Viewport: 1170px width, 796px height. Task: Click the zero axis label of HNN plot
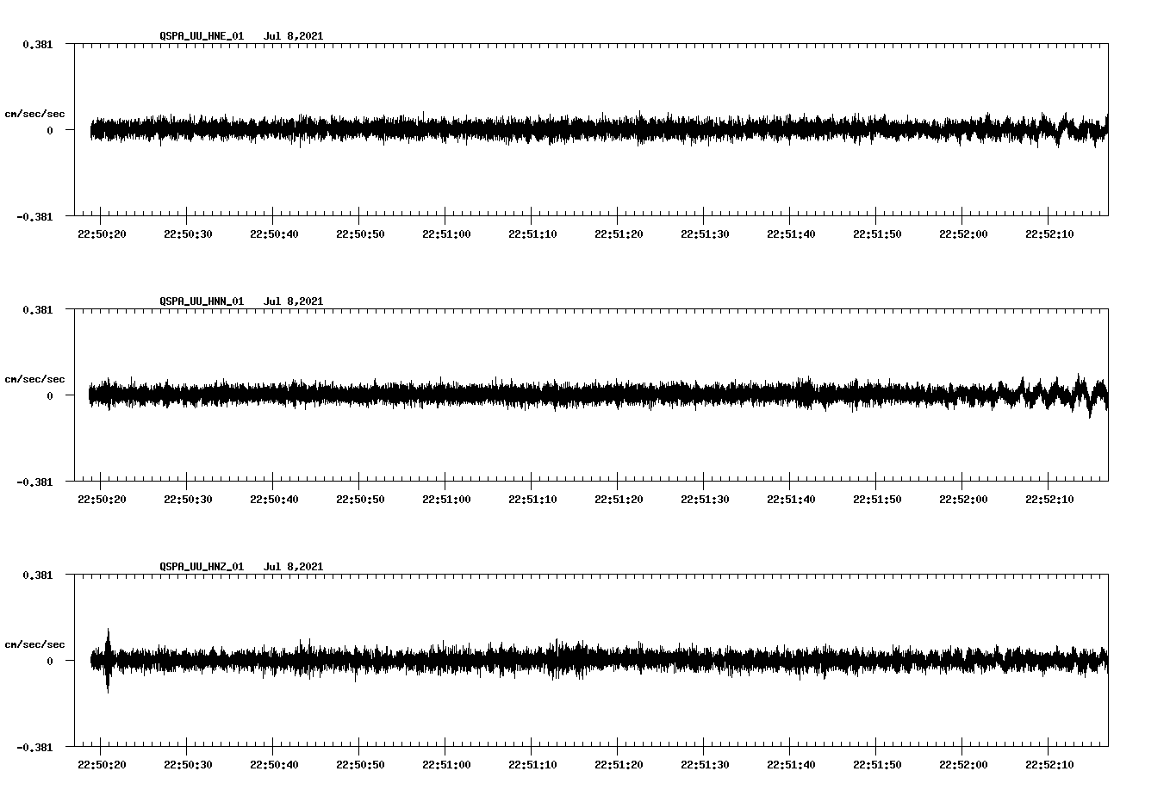point(49,396)
